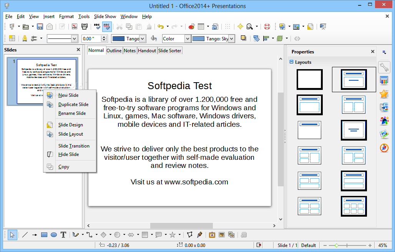Open area style Color dropdown
Screen dimensions: 395x252
pyautogui.click(x=187, y=38)
